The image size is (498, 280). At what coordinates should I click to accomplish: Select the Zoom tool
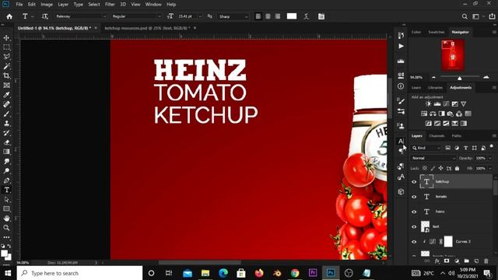6,228
